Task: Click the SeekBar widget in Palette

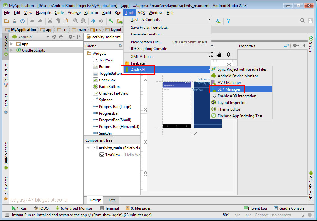Action: pyautogui.click(x=102, y=133)
